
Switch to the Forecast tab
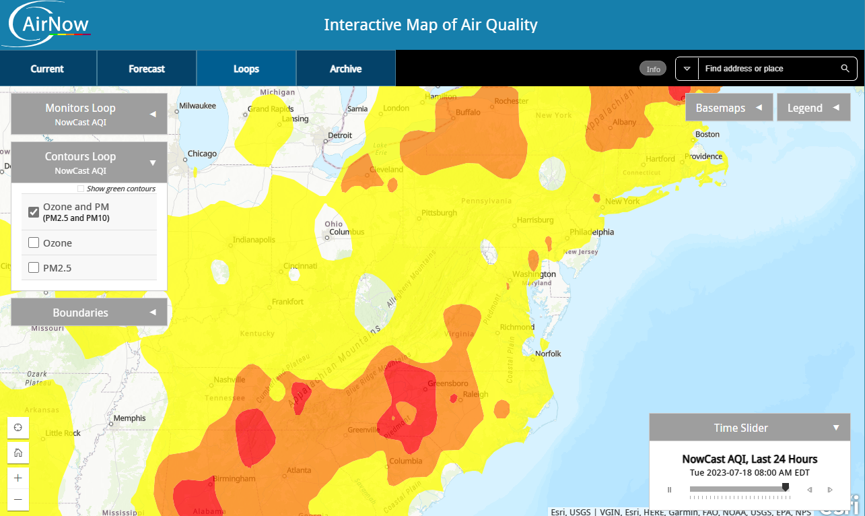(147, 69)
